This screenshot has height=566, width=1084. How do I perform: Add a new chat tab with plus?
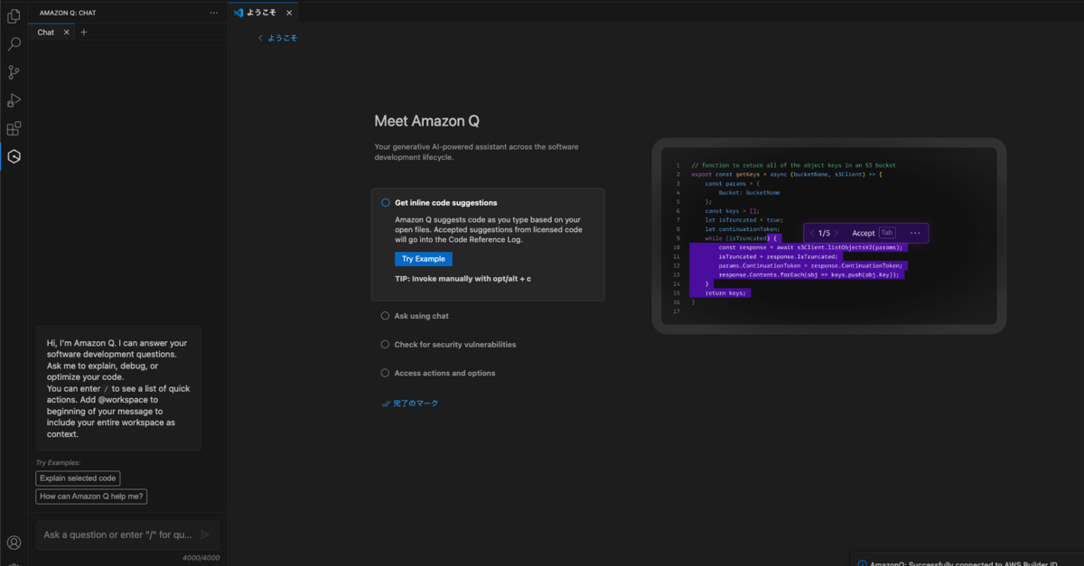[84, 32]
